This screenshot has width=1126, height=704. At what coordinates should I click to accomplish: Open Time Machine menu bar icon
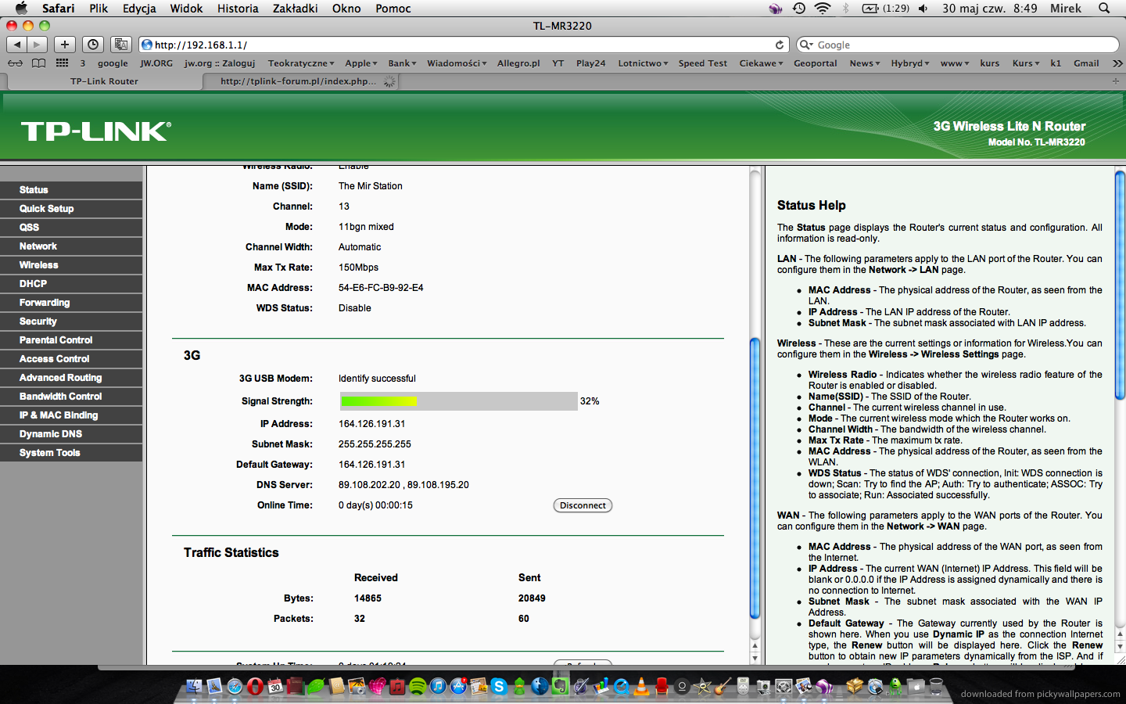798,8
